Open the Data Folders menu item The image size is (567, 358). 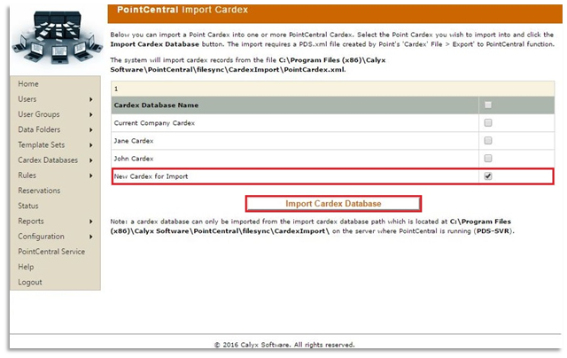[39, 129]
